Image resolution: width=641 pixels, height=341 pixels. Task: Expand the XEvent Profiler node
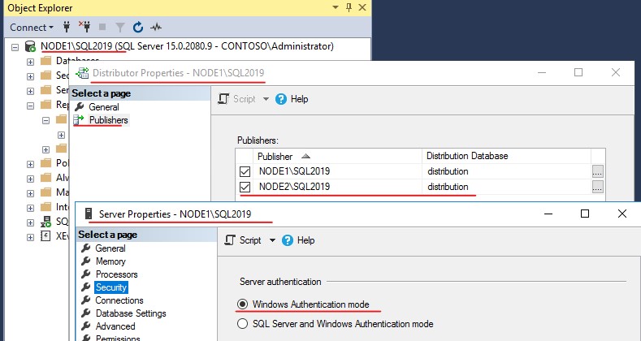[x=30, y=237]
